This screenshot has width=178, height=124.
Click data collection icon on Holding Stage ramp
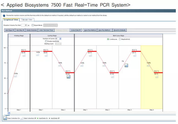[15, 76]
